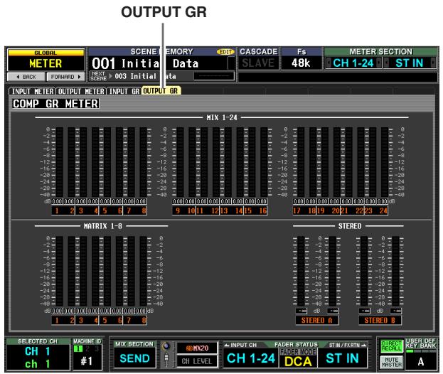443x374 pixels.
Task: Switch to the INPUT METER tab
Action: tap(33, 91)
